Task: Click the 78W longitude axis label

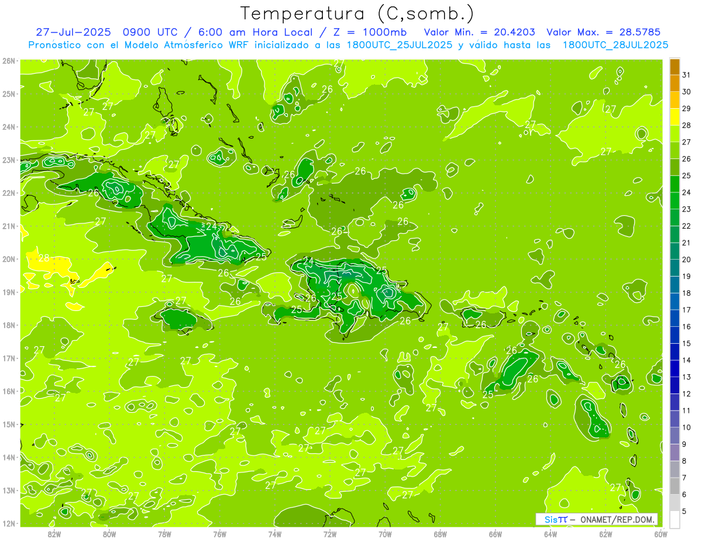Action: pyautogui.click(x=164, y=534)
